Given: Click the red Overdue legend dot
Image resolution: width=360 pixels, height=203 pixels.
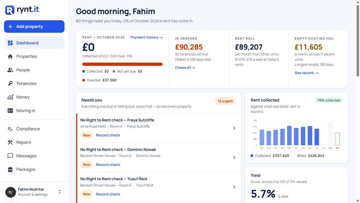Looking at the screenshot, I should click(84, 80).
